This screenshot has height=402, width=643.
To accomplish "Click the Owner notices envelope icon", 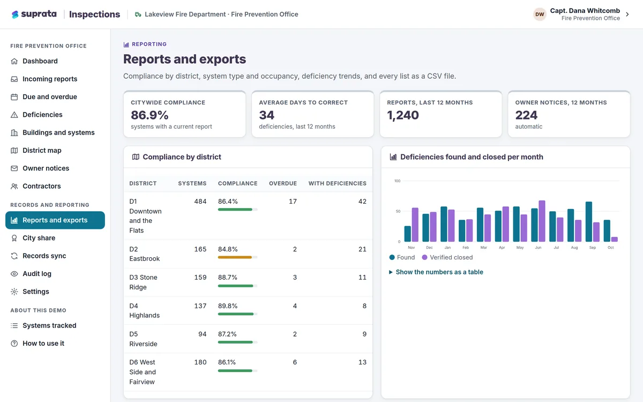I will click(14, 168).
